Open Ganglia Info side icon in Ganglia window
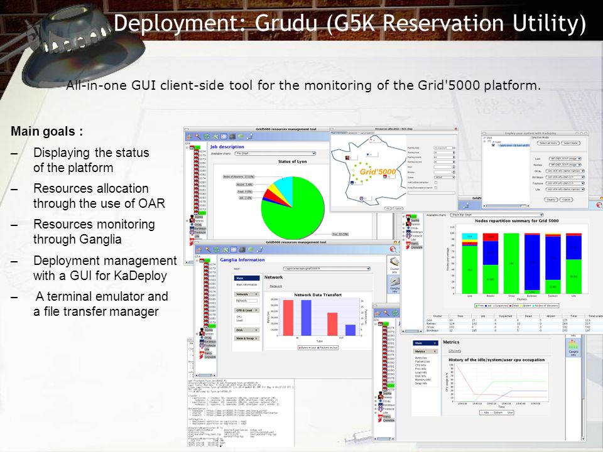603x452 pixels. (394, 284)
